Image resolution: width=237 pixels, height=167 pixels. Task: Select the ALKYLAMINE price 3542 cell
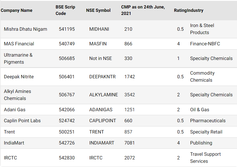tap(130, 95)
